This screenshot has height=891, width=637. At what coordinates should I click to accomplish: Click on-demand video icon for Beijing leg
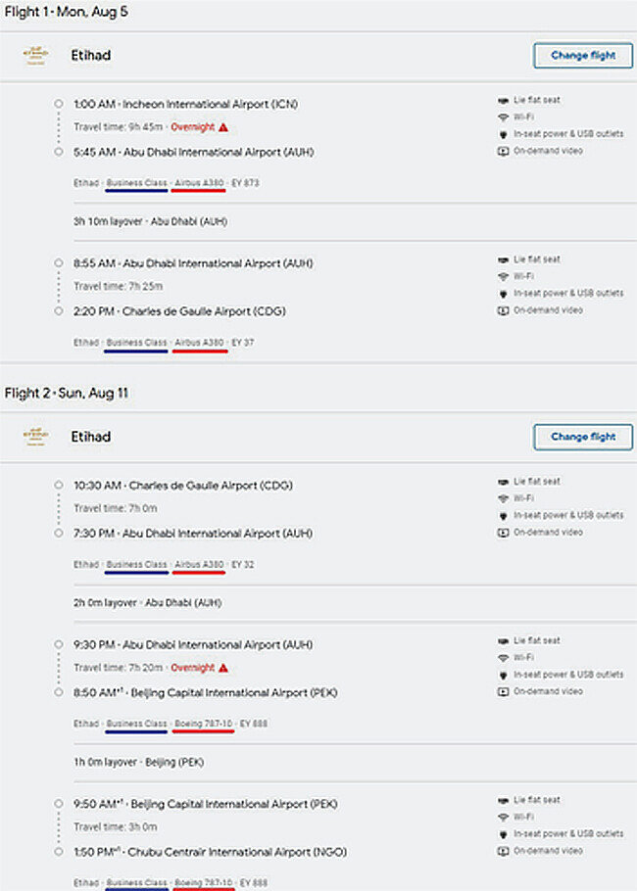503,691
